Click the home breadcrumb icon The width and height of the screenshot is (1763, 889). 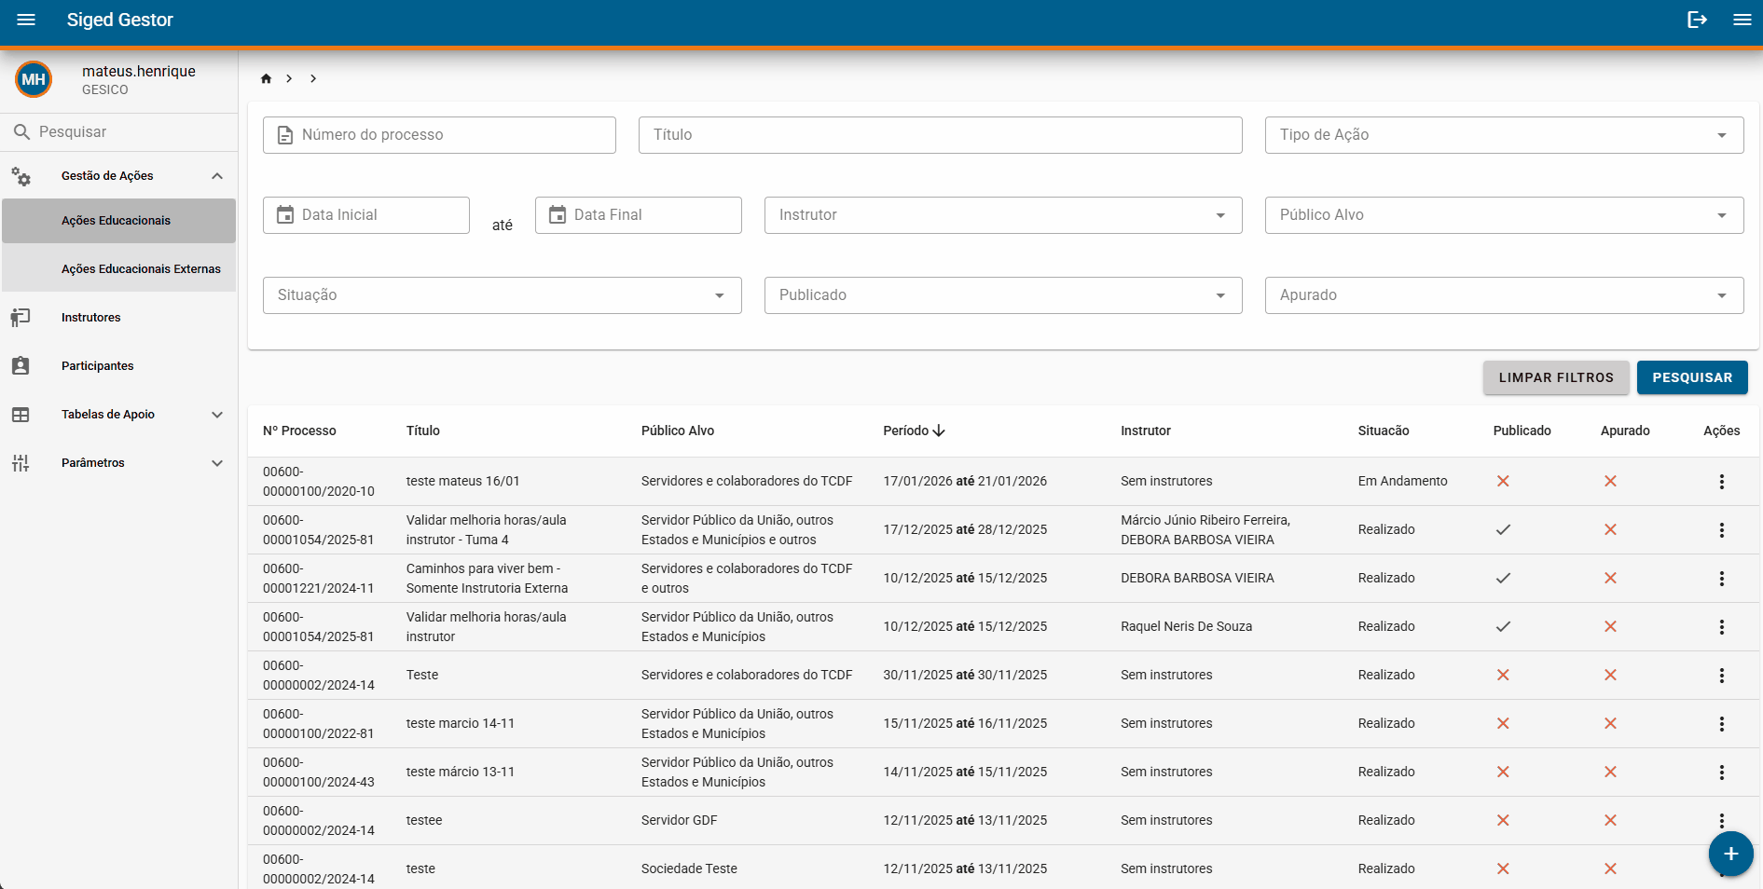(266, 78)
